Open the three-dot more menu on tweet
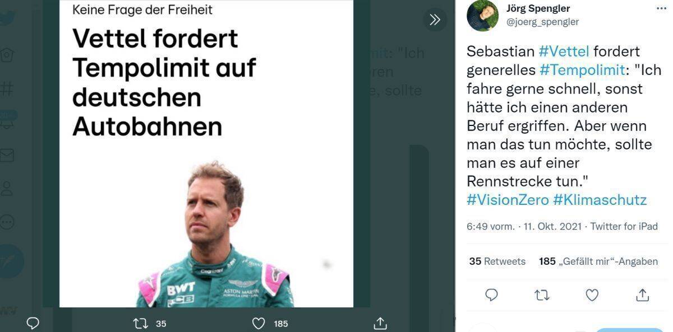673x332 pixels. coord(662,8)
